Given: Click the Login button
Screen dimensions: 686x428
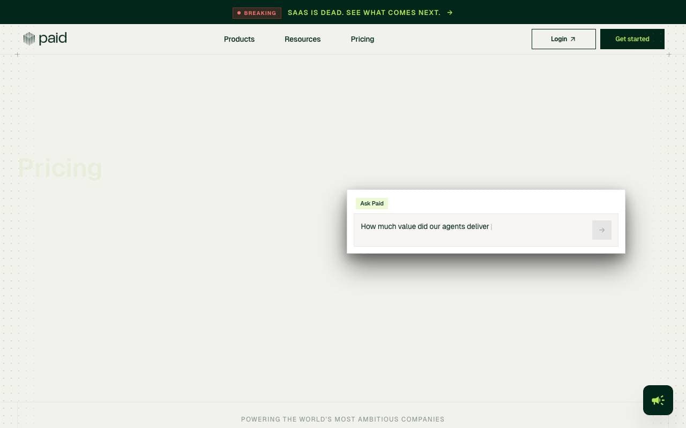Looking at the screenshot, I should pyautogui.click(x=564, y=39).
